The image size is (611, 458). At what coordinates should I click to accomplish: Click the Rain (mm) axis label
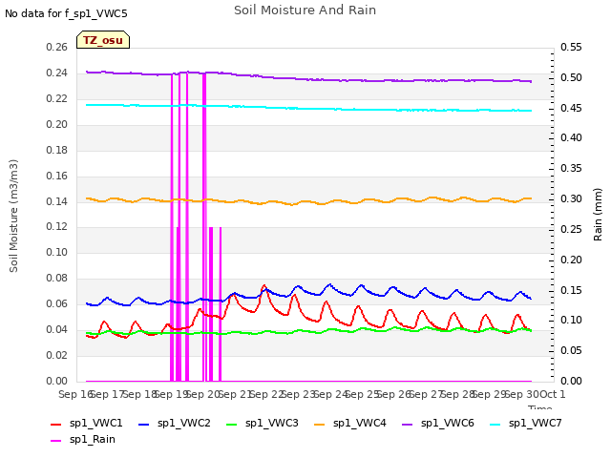pyautogui.click(x=598, y=215)
